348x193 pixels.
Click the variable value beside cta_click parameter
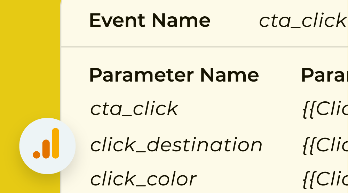tap(325, 109)
